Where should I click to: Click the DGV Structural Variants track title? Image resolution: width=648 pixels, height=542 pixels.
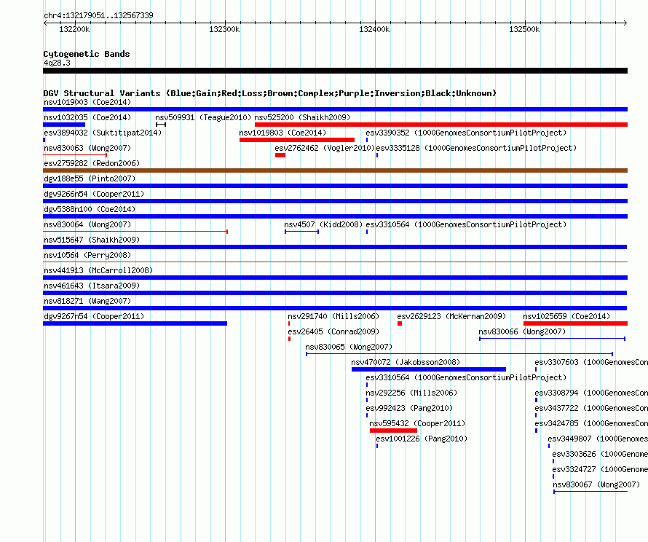(x=269, y=93)
